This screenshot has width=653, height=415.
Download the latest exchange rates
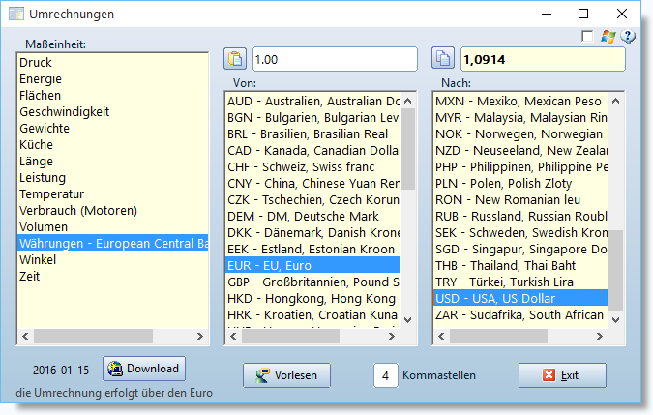tap(144, 369)
